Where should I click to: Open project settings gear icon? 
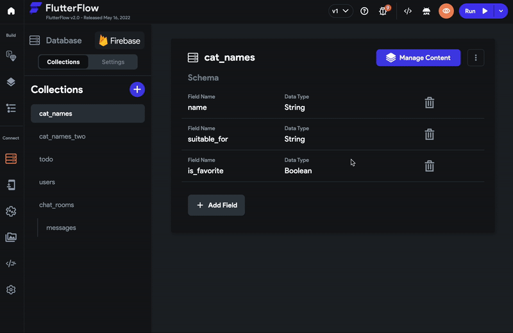coord(11,289)
